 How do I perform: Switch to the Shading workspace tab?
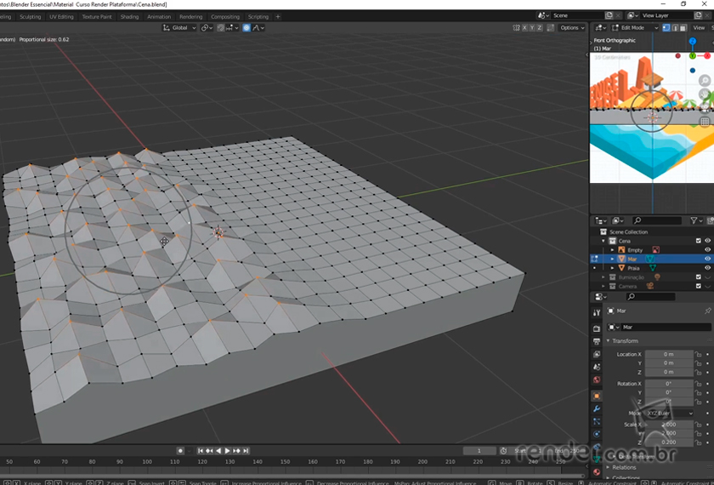pos(129,16)
